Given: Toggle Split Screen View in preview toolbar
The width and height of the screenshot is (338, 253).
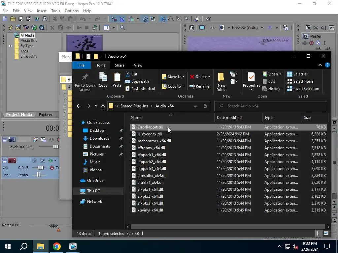Looking at the screenshot, I should click(x=221, y=28).
